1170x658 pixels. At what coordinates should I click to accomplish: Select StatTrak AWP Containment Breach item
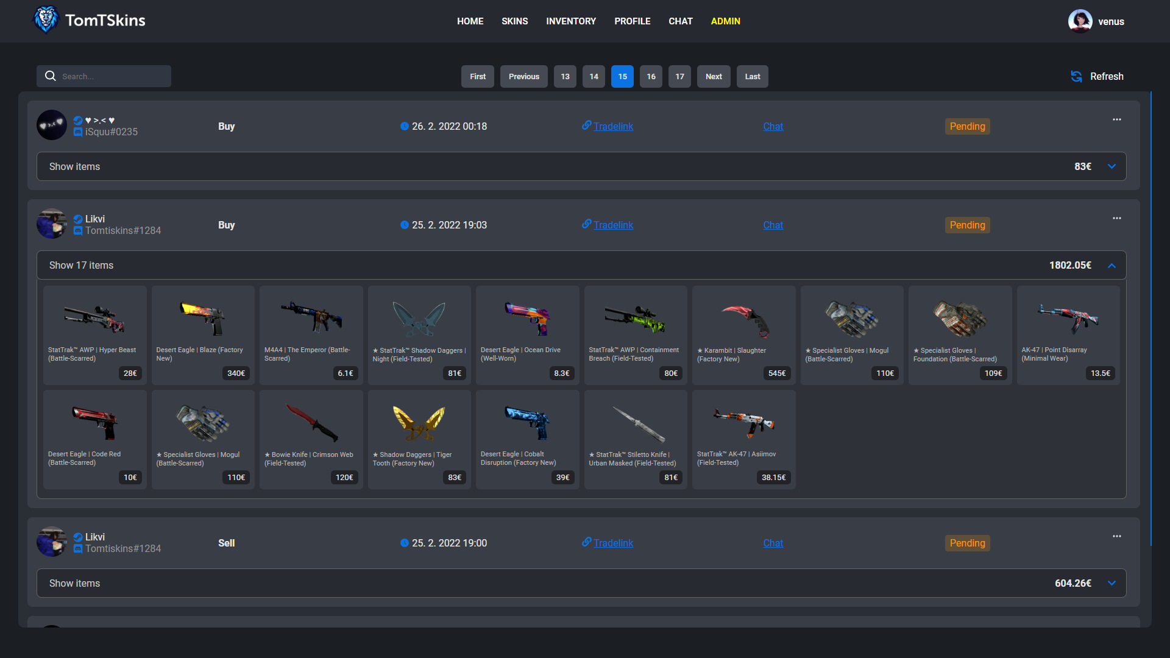[x=636, y=335]
